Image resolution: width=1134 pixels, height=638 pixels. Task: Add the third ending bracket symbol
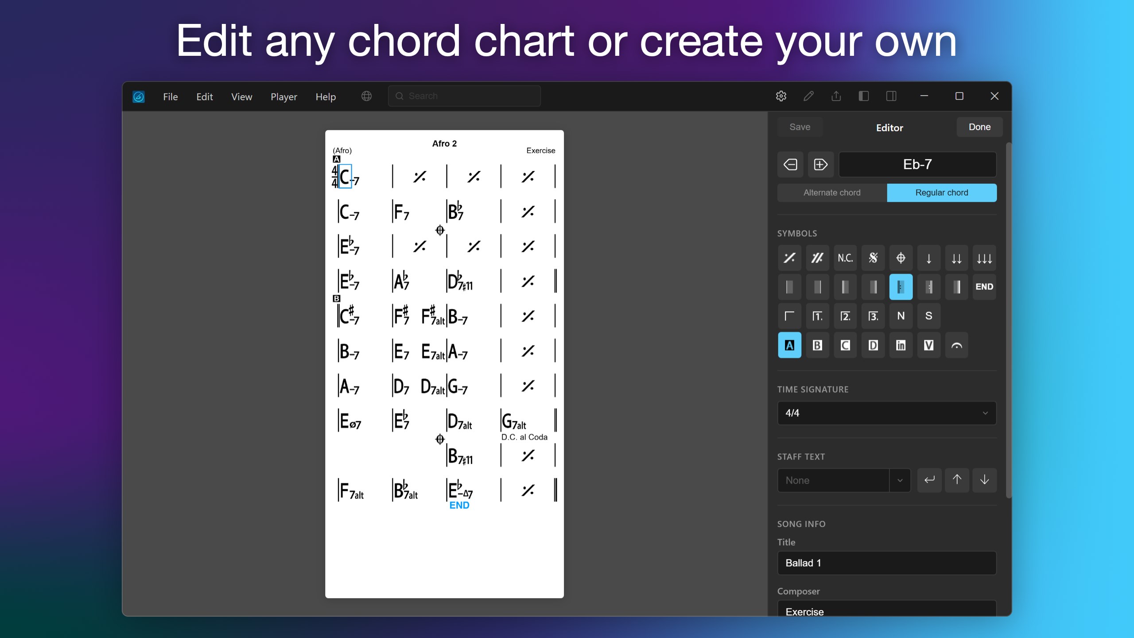[x=873, y=316]
